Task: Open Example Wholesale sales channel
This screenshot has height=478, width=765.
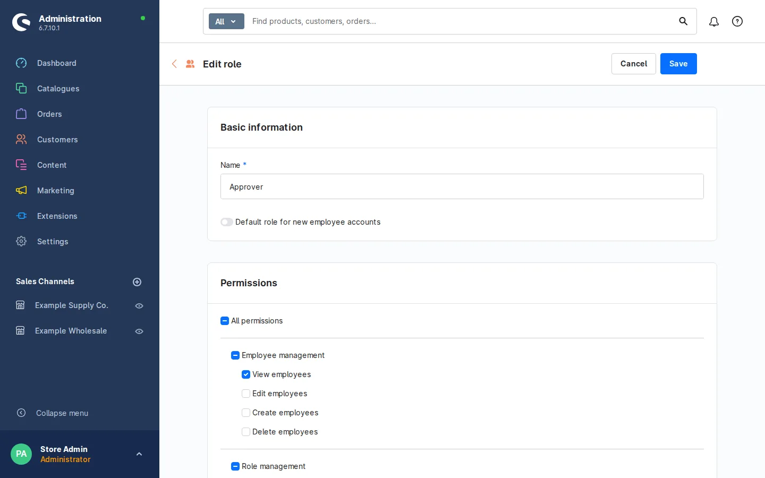Action: coord(71,331)
